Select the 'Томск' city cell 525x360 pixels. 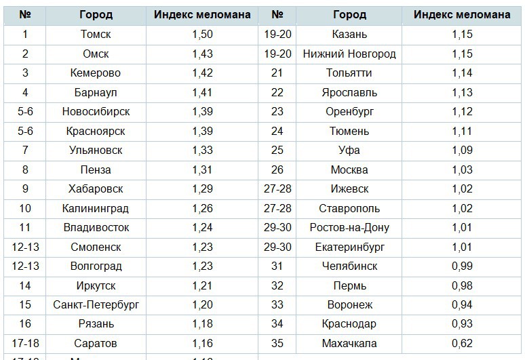click(x=96, y=34)
